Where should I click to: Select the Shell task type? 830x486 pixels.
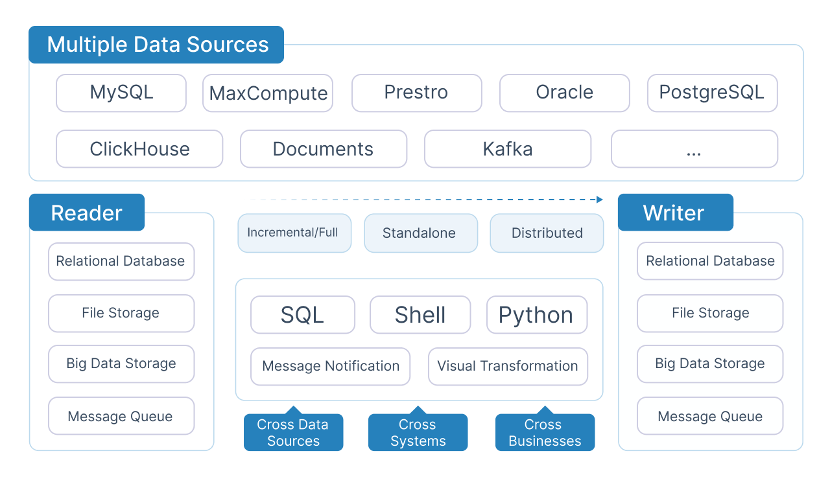coord(420,315)
